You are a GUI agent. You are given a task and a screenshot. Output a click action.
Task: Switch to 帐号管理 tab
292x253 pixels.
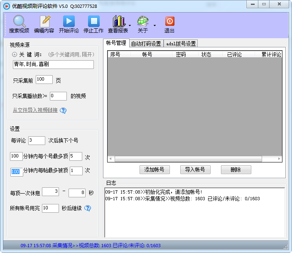(116, 43)
